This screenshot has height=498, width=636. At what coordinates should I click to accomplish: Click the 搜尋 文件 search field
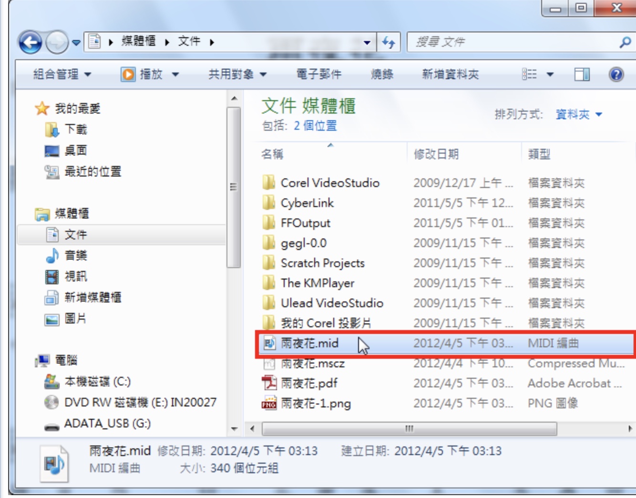pos(513,42)
